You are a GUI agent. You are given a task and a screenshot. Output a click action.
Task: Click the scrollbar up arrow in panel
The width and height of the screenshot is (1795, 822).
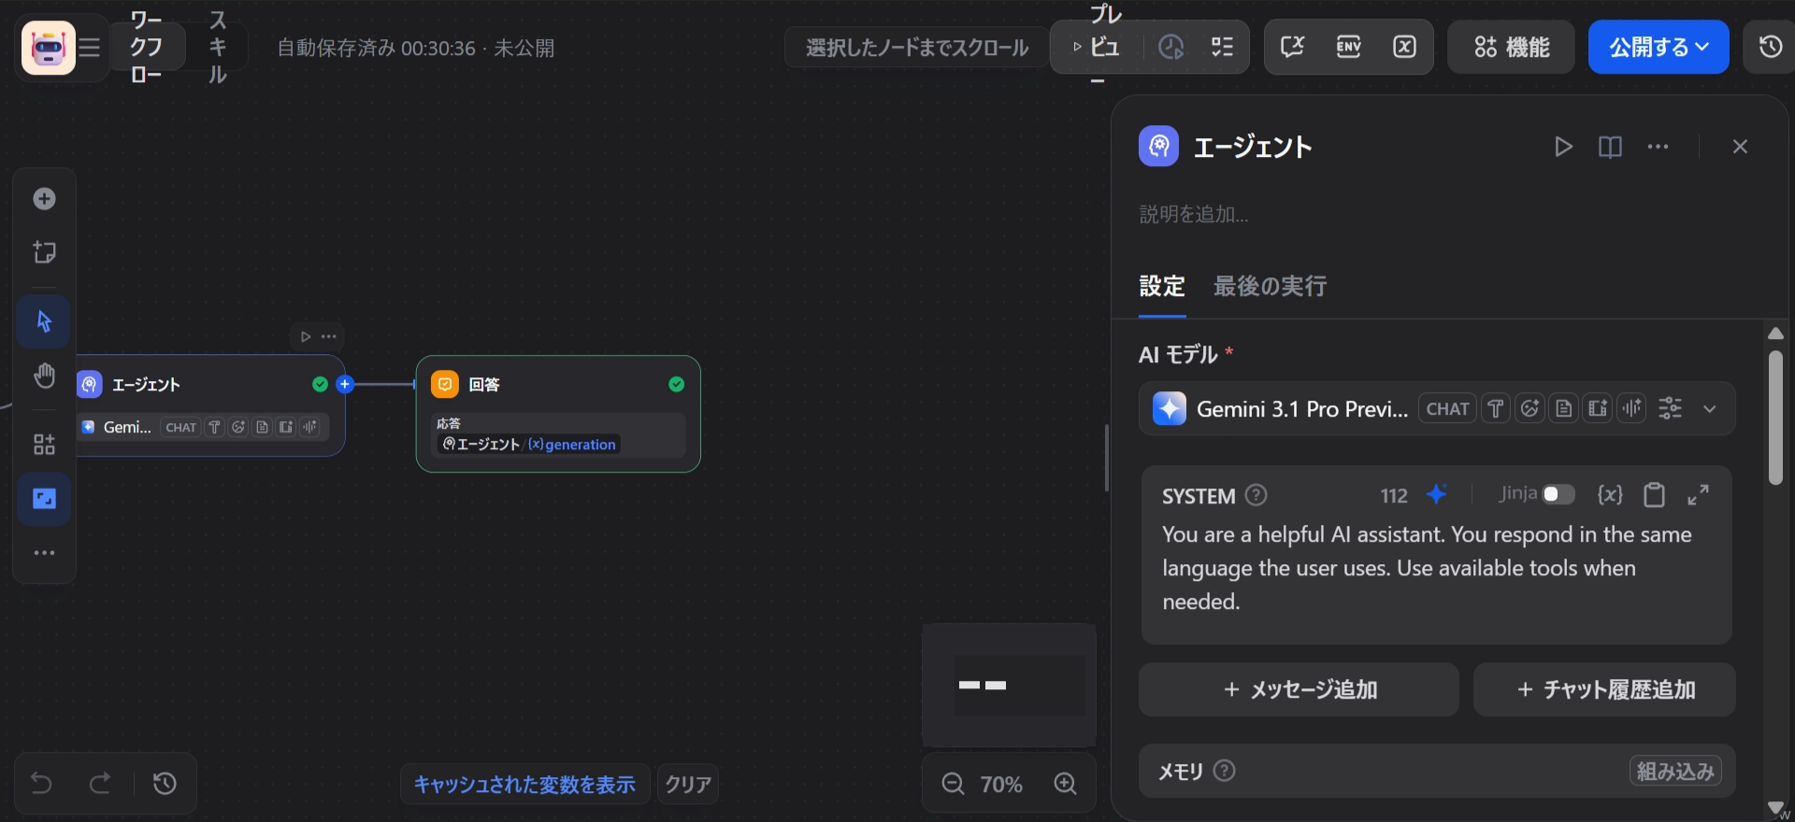(1775, 333)
